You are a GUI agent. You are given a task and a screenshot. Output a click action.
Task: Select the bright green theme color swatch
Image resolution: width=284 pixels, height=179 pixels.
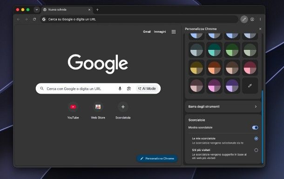coord(232,50)
